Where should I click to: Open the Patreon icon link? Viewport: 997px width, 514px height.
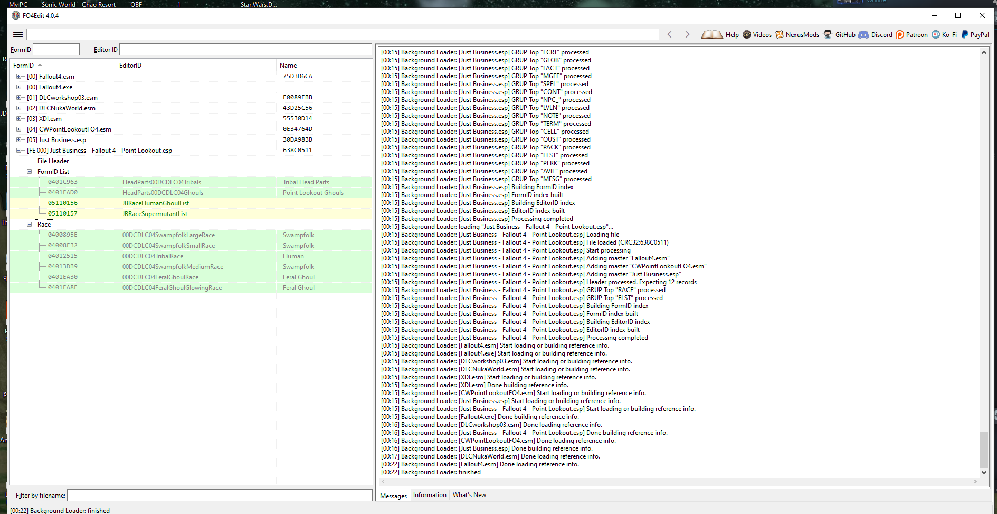tap(900, 34)
